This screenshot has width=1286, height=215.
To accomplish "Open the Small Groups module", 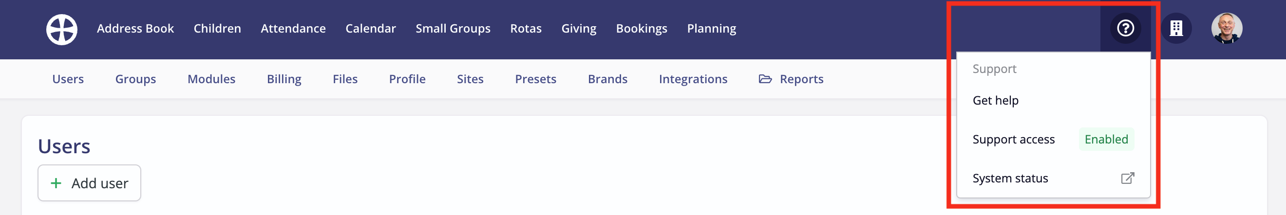I will 453,28.
